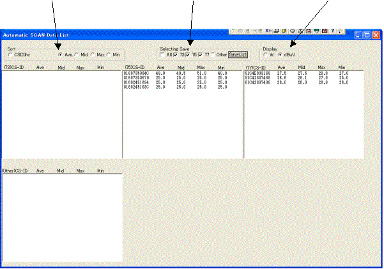Click inside the empty Other/CS-ID list
Viewport: 384px width, 269px height.
(x=61, y=217)
